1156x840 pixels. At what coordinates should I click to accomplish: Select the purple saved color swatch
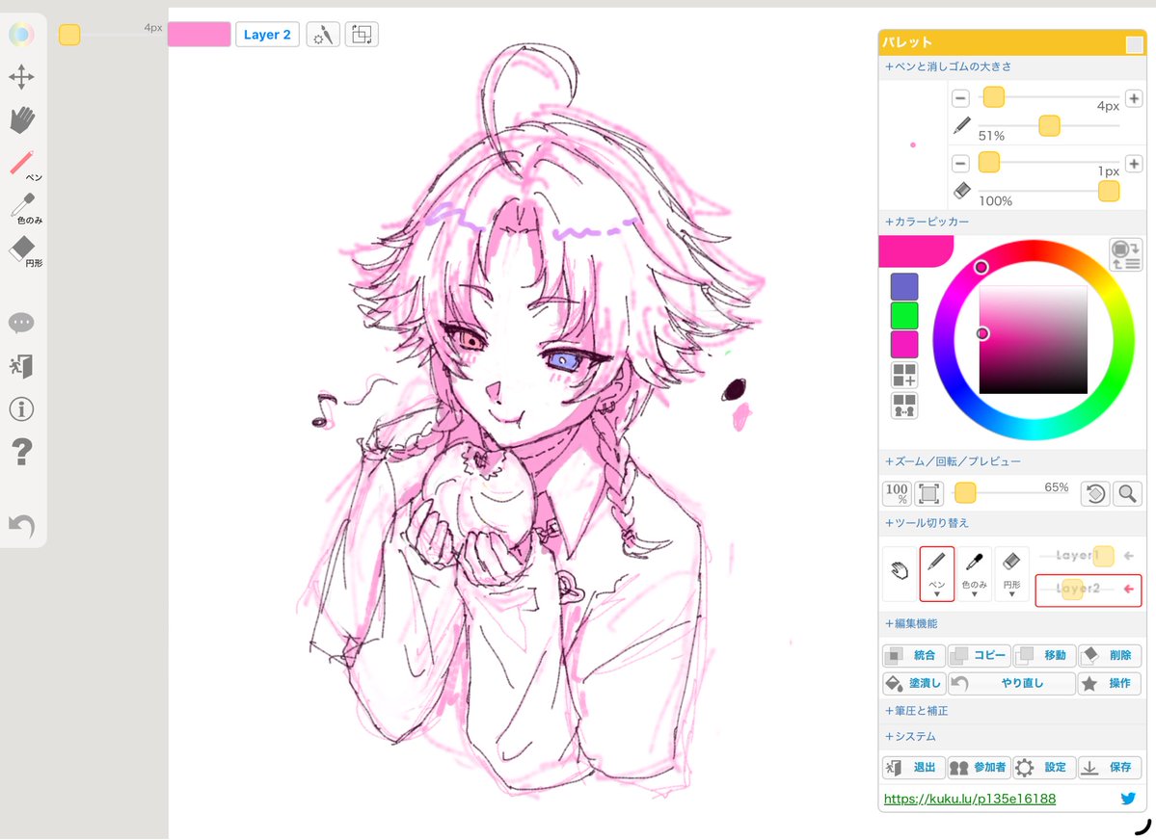tap(904, 287)
